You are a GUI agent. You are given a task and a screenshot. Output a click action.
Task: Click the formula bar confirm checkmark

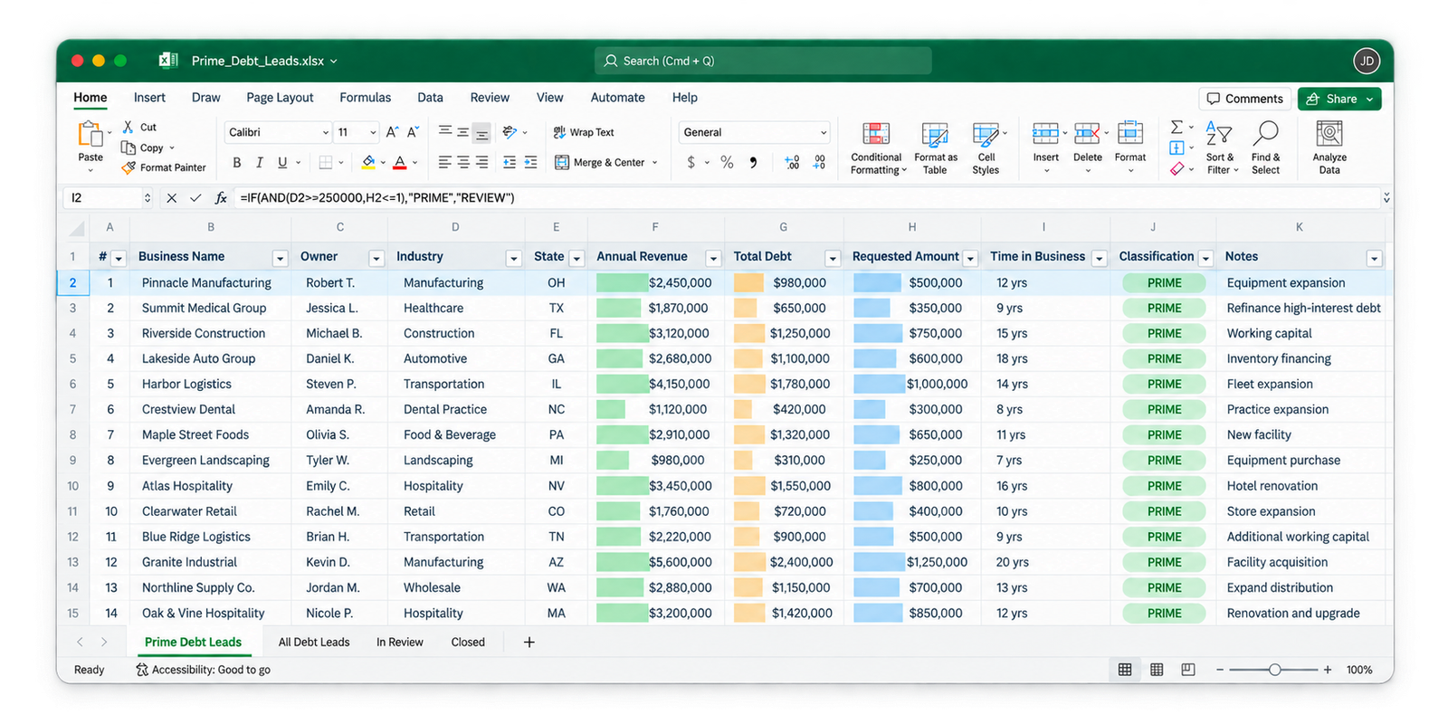click(195, 197)
